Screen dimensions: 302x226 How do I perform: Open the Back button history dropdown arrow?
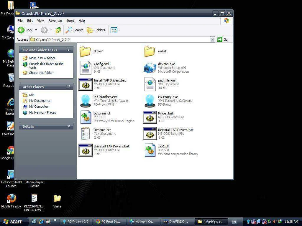click(x=36, y=30)
